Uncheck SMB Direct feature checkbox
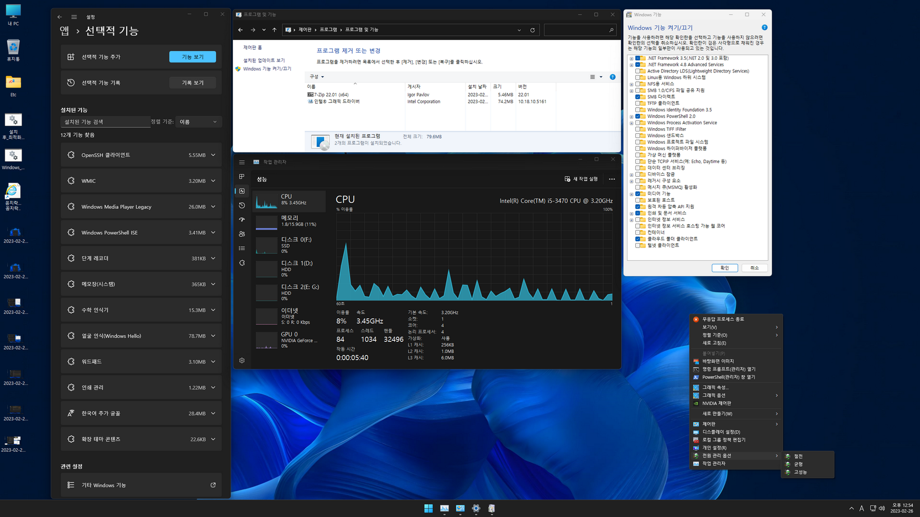 [637, 97]
